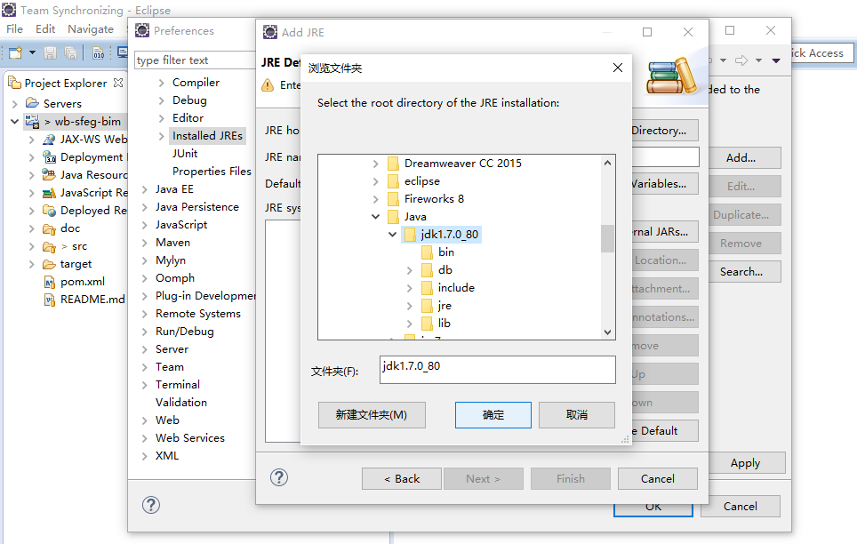The width and height of the screenshot is (857, 544).
Task: Click the pom.xml file icon
Action: pyautogui.click(x=50, y=282)
